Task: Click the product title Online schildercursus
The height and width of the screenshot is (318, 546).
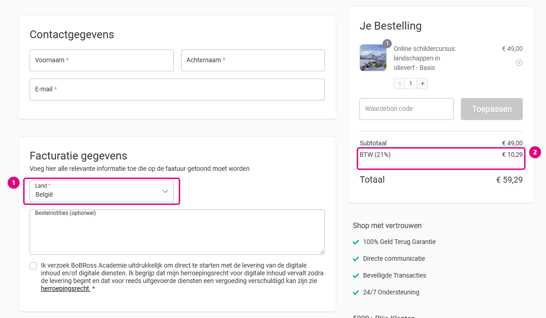Action: [425, 58]
